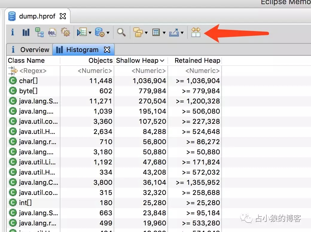Click the Objects Numeric filter field
311x232 pixels.
pyautogui.click(x=87, y=71)
